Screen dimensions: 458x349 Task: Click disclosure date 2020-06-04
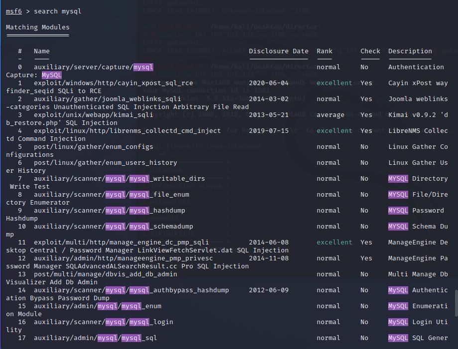click(x=269, y=83)
